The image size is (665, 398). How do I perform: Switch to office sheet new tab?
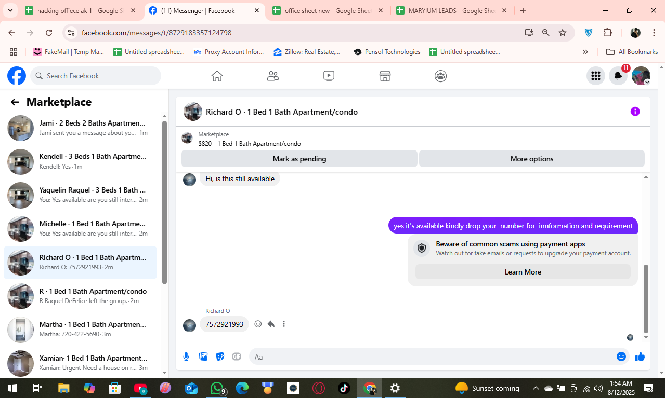pos(328,10)
